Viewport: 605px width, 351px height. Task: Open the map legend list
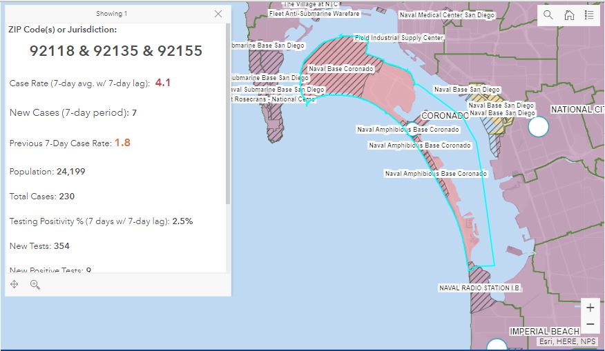click(x=588, y=15)
